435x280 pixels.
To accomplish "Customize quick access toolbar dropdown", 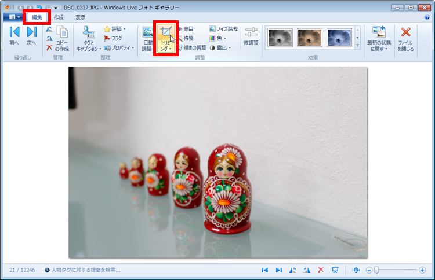I will click(x=56, y=8).
